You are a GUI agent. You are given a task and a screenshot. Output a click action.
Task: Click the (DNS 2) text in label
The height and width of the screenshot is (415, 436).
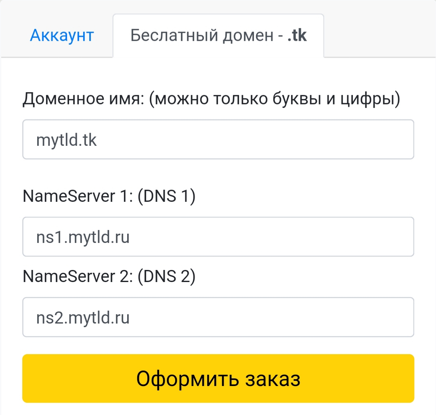click(x=166, y=276)
